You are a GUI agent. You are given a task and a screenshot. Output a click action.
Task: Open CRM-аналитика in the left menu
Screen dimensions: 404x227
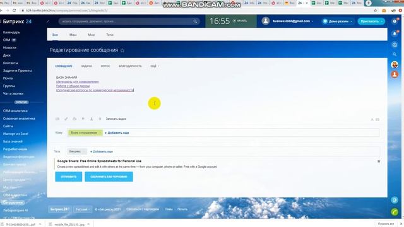coord(15,111)
